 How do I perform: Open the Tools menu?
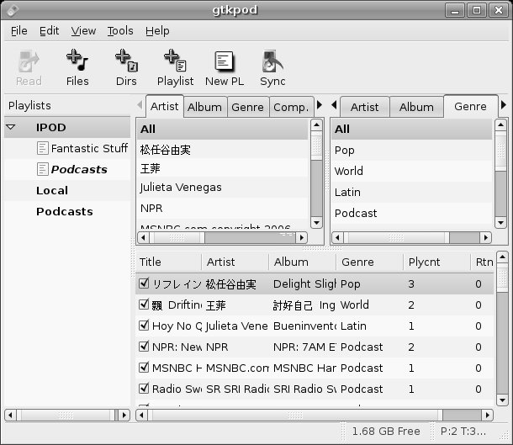point(119,31)
